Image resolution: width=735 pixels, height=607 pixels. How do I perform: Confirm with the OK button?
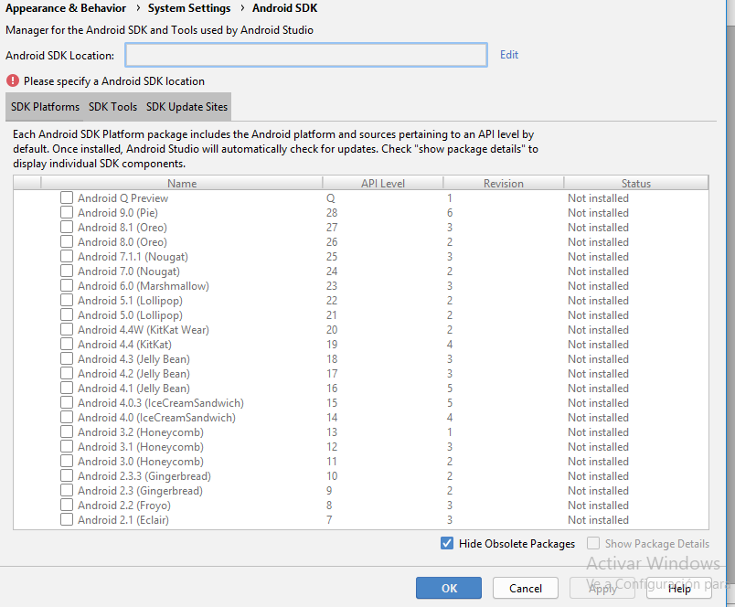(449, 588)
